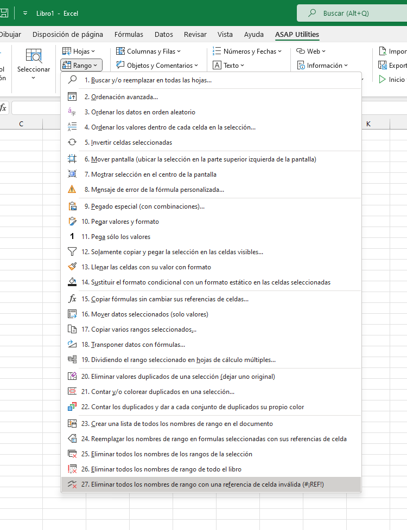Click the Mostrar selección en el centro icon
Screen dimensions: 407x530
pos(72,174)
